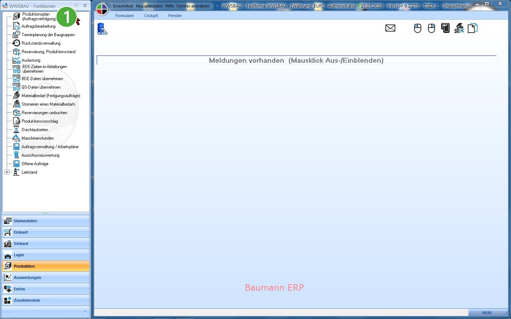Expand the Leitstand tree node
The image size is (511, 319).
pyautogui.click(x=7, y=172)
